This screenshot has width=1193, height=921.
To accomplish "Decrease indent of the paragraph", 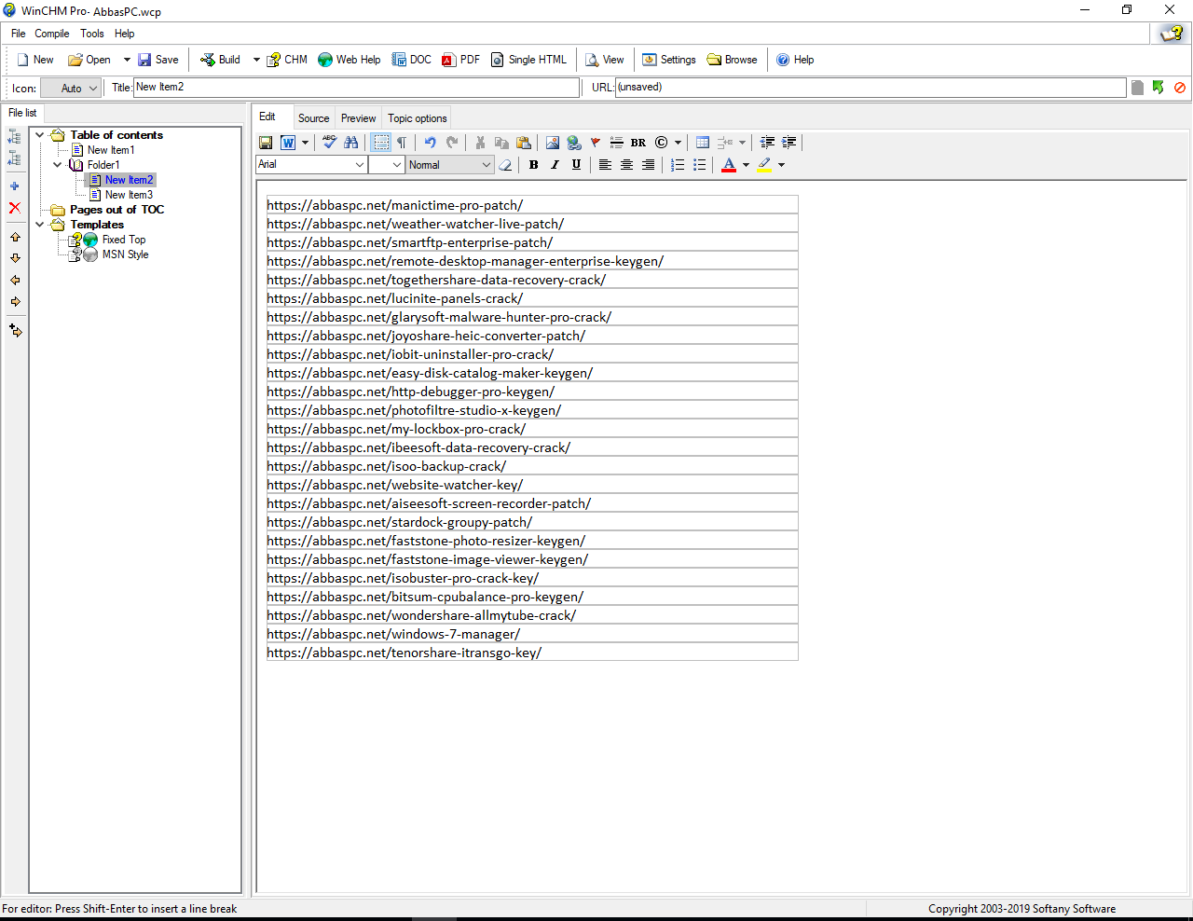I will (x=767, y=143).
